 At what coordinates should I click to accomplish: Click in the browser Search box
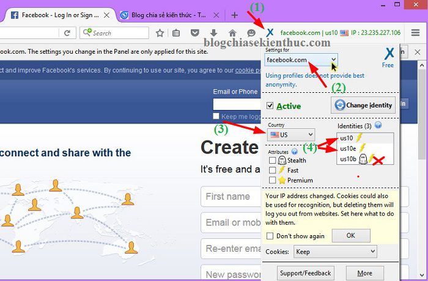coord(114,33)
